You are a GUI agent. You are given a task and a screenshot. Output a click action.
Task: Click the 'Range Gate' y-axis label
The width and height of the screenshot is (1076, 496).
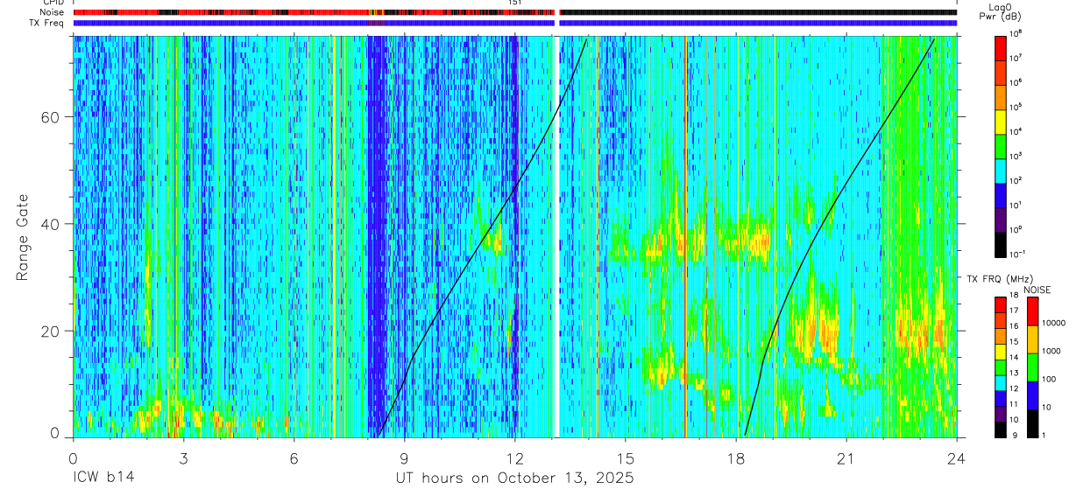21,239
